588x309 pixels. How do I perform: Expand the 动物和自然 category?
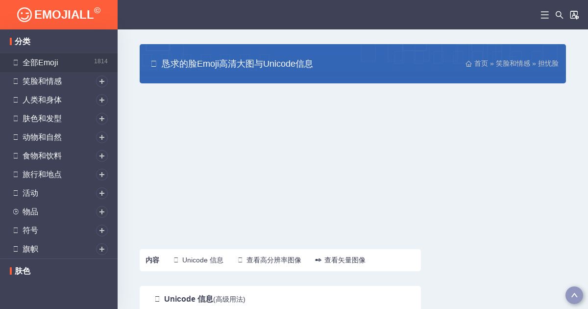(x=102, y=137)
